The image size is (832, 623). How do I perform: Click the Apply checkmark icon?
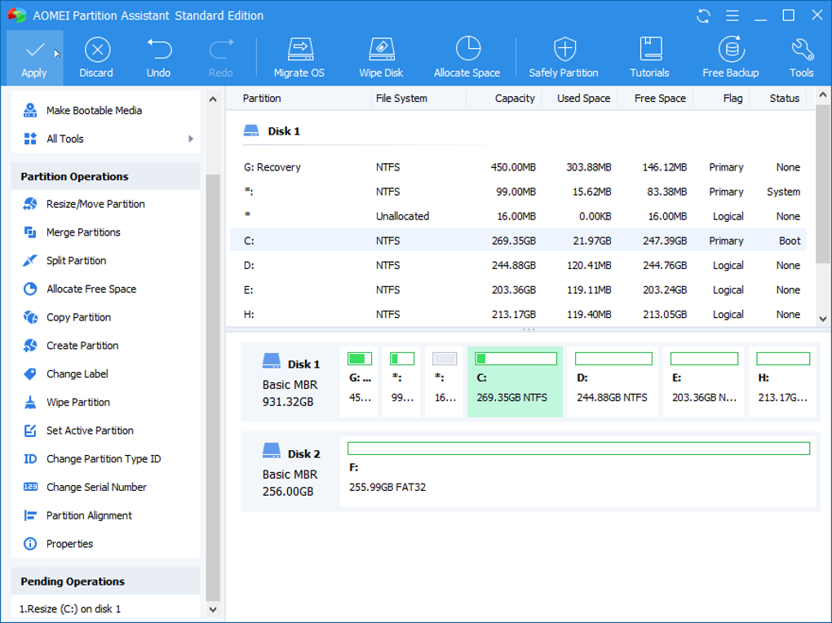pos(34,51)
